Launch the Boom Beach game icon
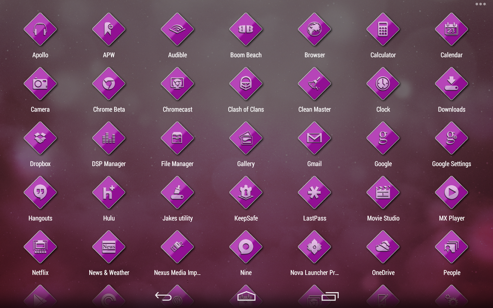 click(x=246, y=29)
